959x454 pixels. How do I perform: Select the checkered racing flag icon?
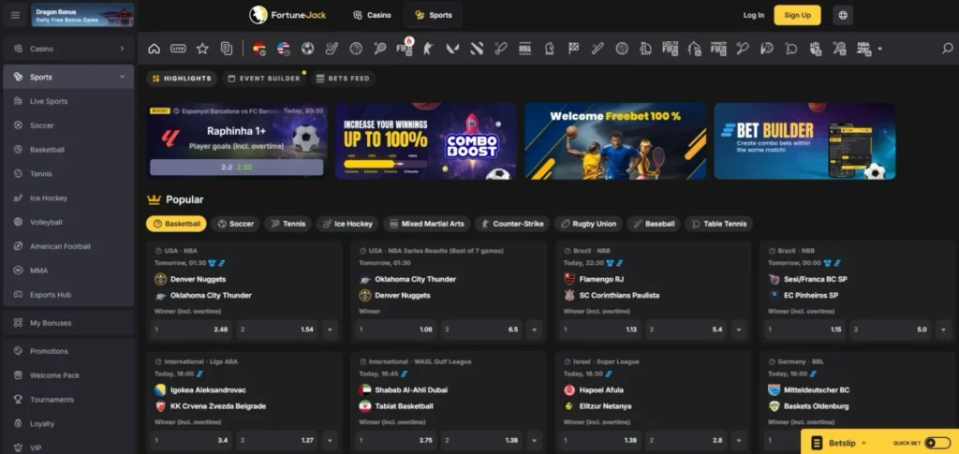pos(573,49)
